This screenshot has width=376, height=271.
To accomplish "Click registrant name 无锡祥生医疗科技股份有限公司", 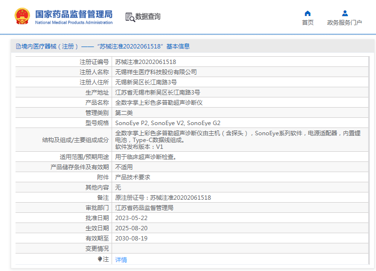I will (156, 72).
